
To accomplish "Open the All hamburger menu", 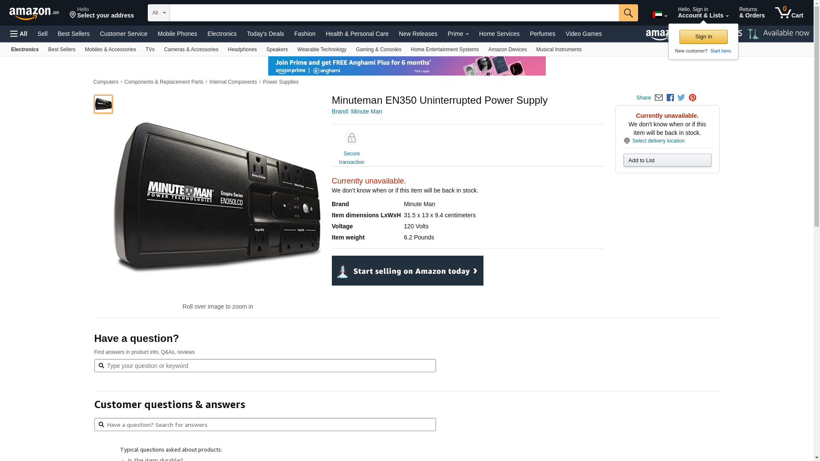I will [19, 34].
